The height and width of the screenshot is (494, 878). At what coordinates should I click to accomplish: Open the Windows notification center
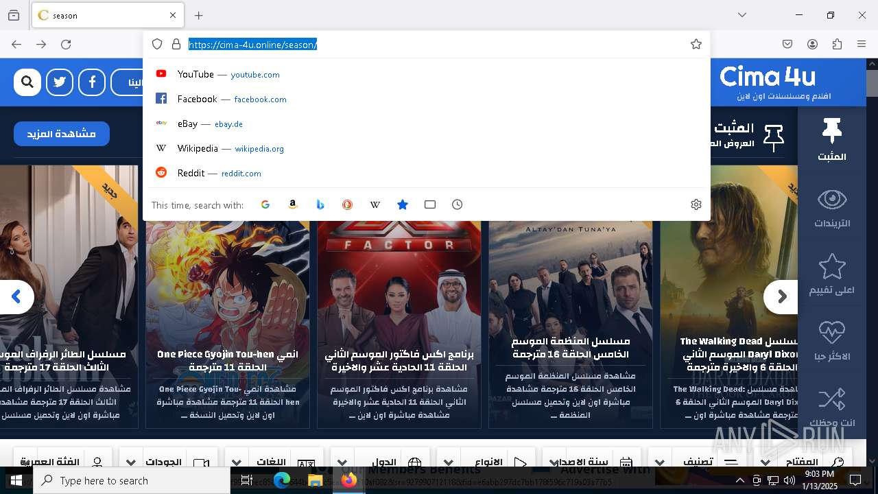pyautogui.click(x=855, y=480)
